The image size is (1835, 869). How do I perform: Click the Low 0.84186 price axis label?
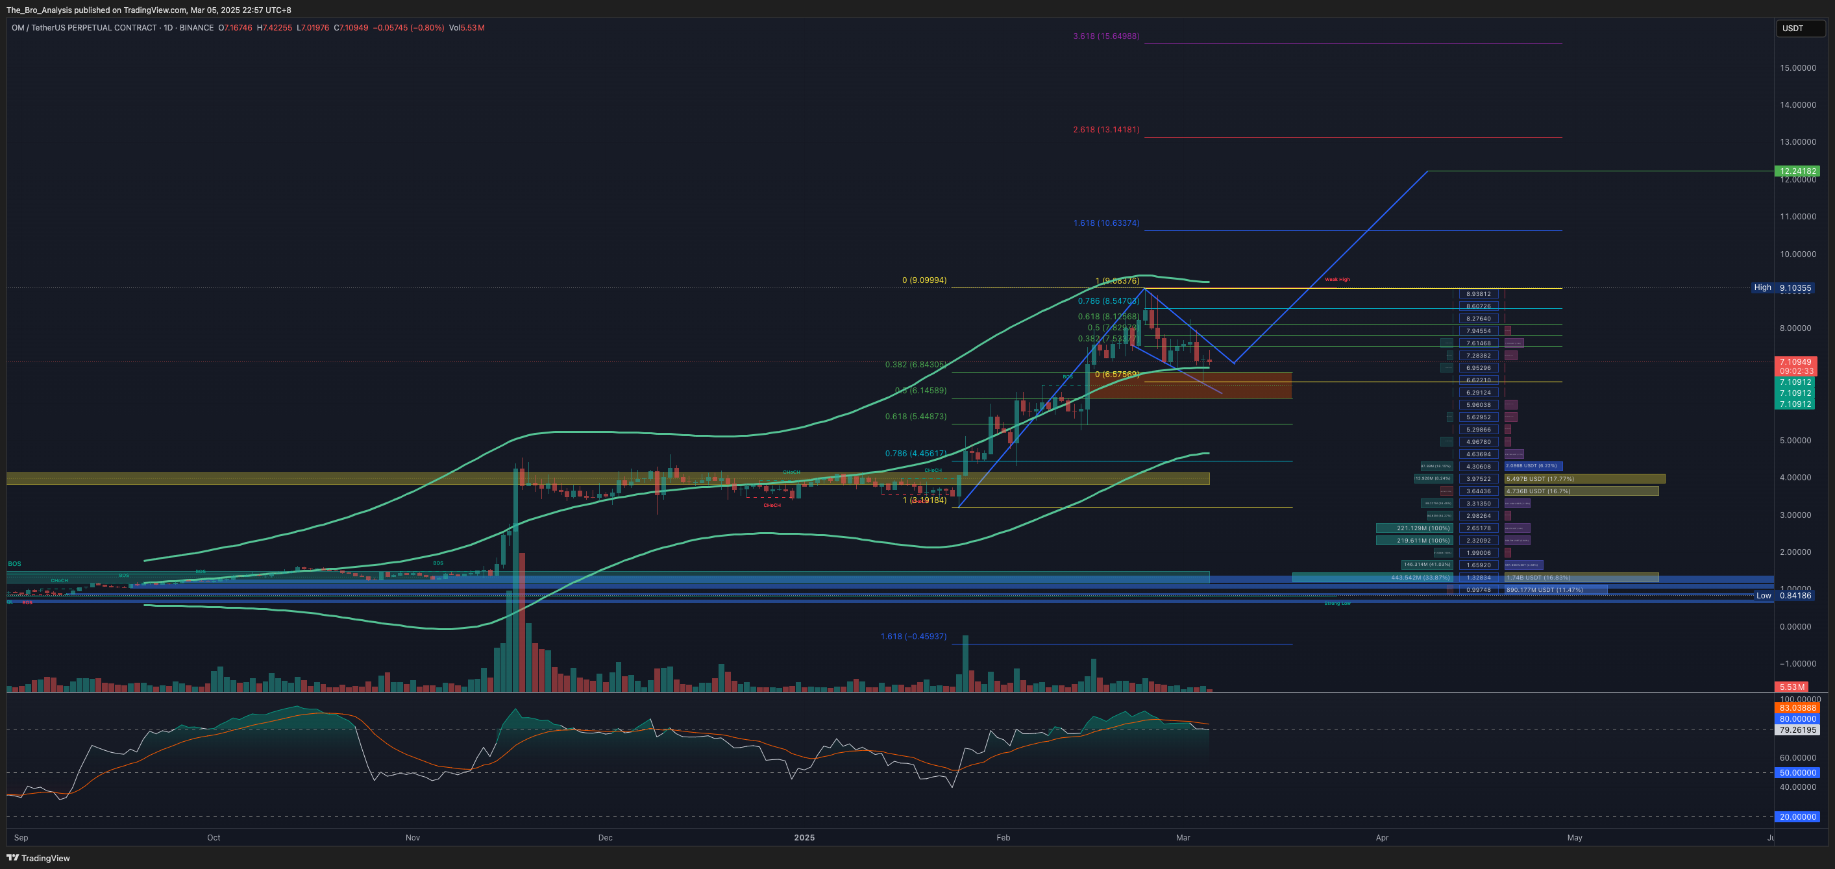point(1784,596)
